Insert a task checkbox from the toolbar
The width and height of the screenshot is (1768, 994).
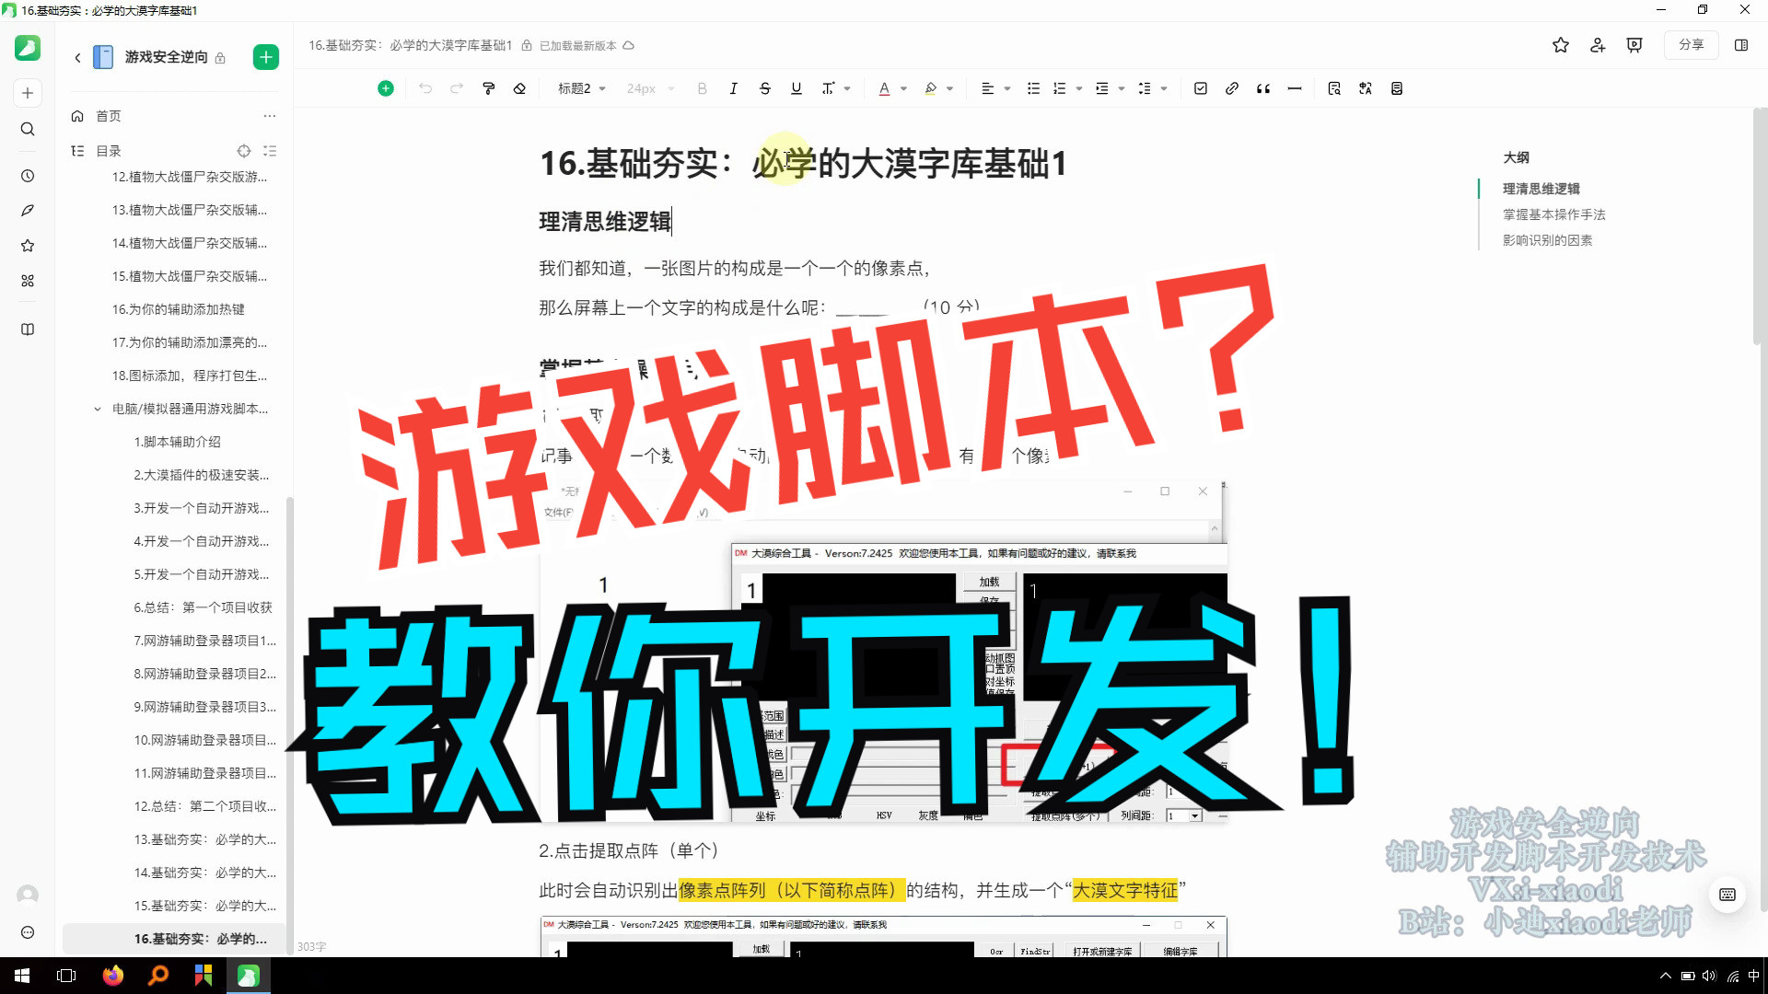click(1201, 88)
